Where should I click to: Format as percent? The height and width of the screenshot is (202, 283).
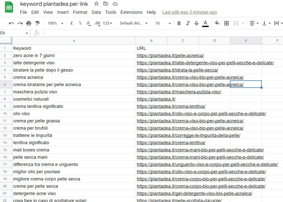tap(80, 23)
